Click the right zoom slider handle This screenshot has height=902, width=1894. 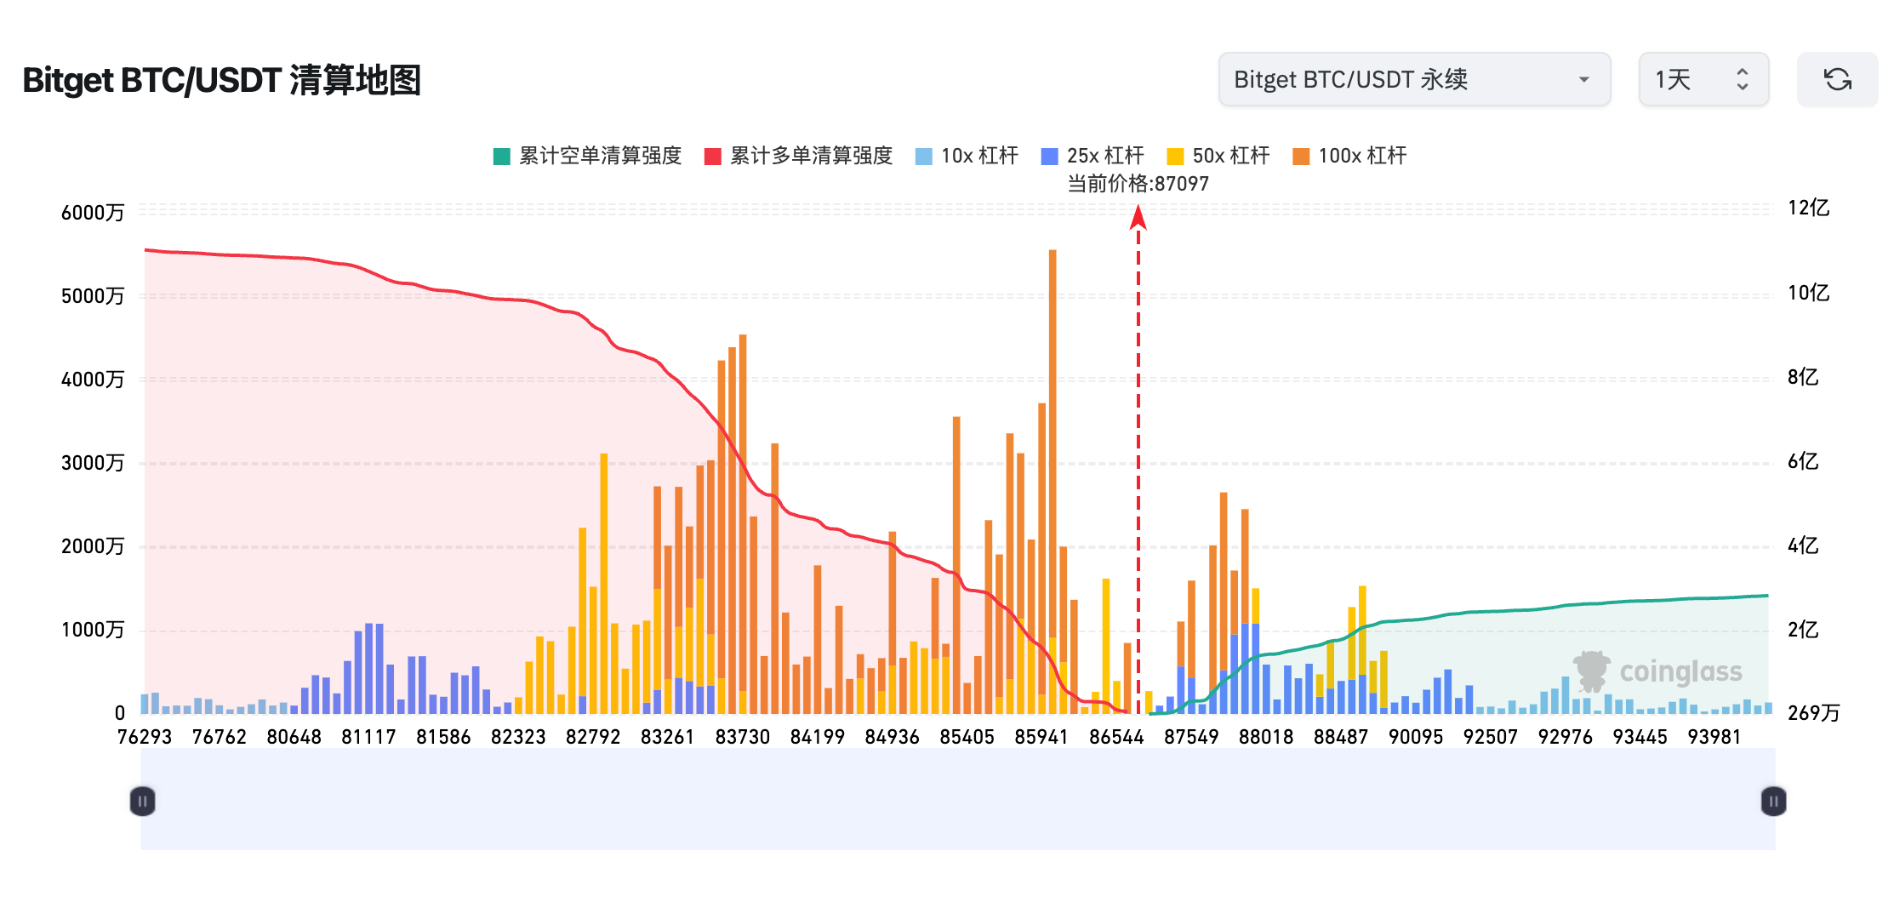pos(1773,801)
